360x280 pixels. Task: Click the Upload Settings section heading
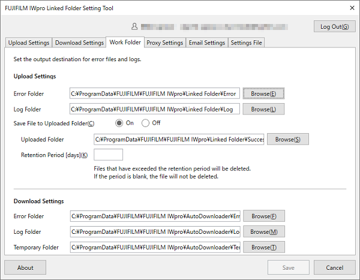(x=35, y=76)
